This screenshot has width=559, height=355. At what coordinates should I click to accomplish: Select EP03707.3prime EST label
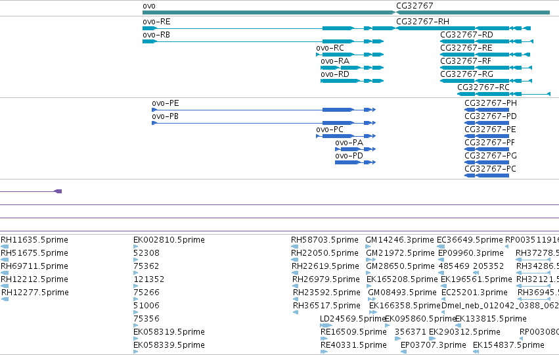point(434,346)
